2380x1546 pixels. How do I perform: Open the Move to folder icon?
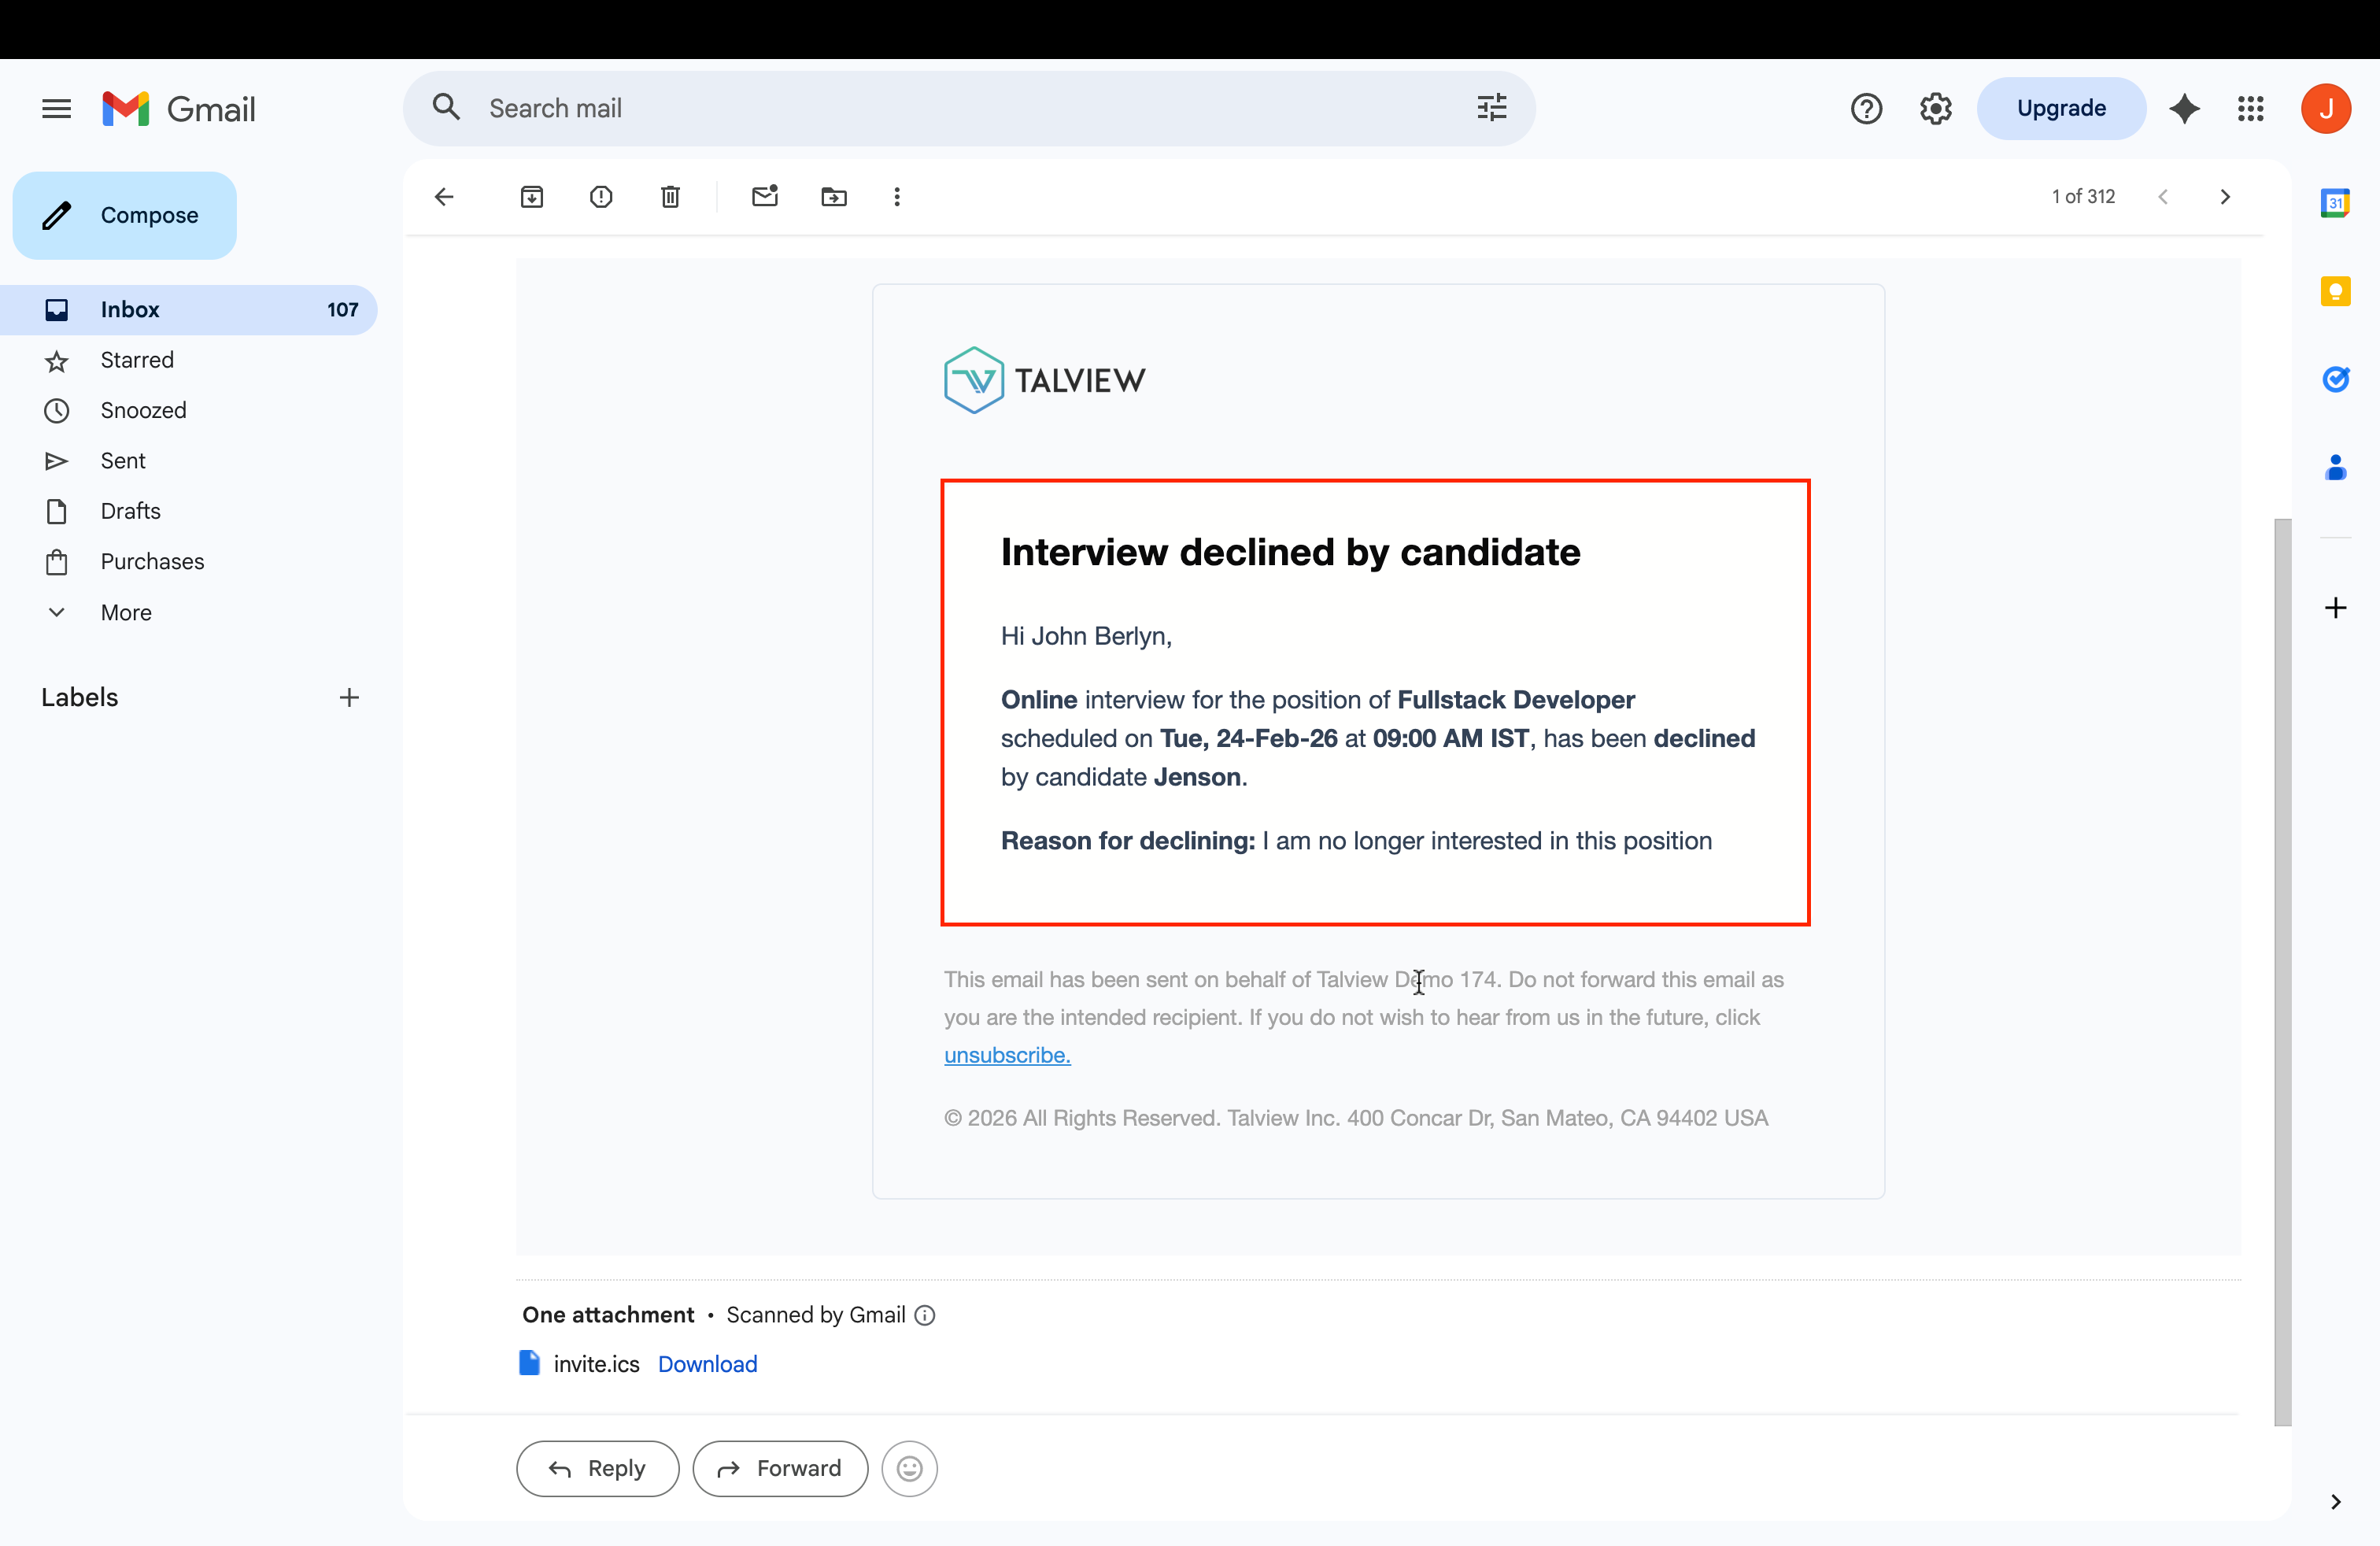point(834,197)
